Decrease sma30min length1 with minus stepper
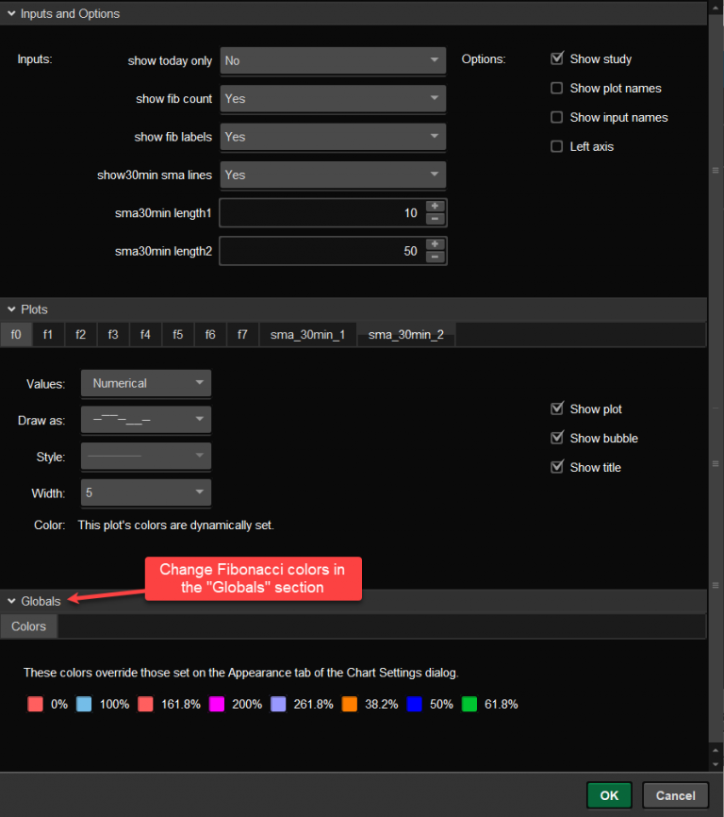Viewport: 724px width, 817px height. coord(435,219)
